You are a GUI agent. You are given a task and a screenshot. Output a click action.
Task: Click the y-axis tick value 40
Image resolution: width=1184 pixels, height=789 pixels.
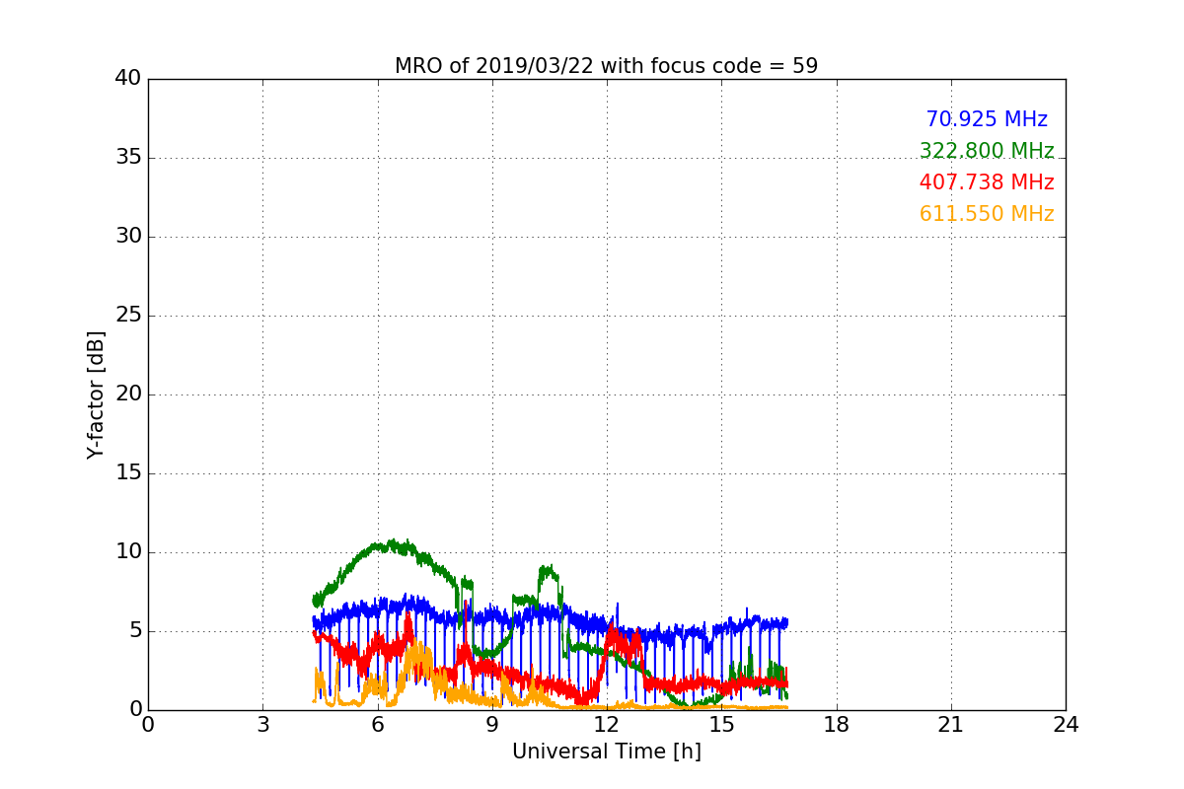coord(128,79)
